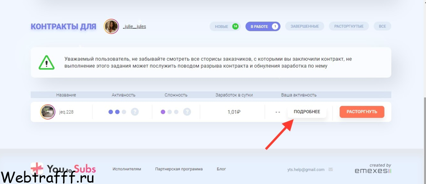Open the _julie__jules username link
This screenshot has height=184, width=426.
134,27
